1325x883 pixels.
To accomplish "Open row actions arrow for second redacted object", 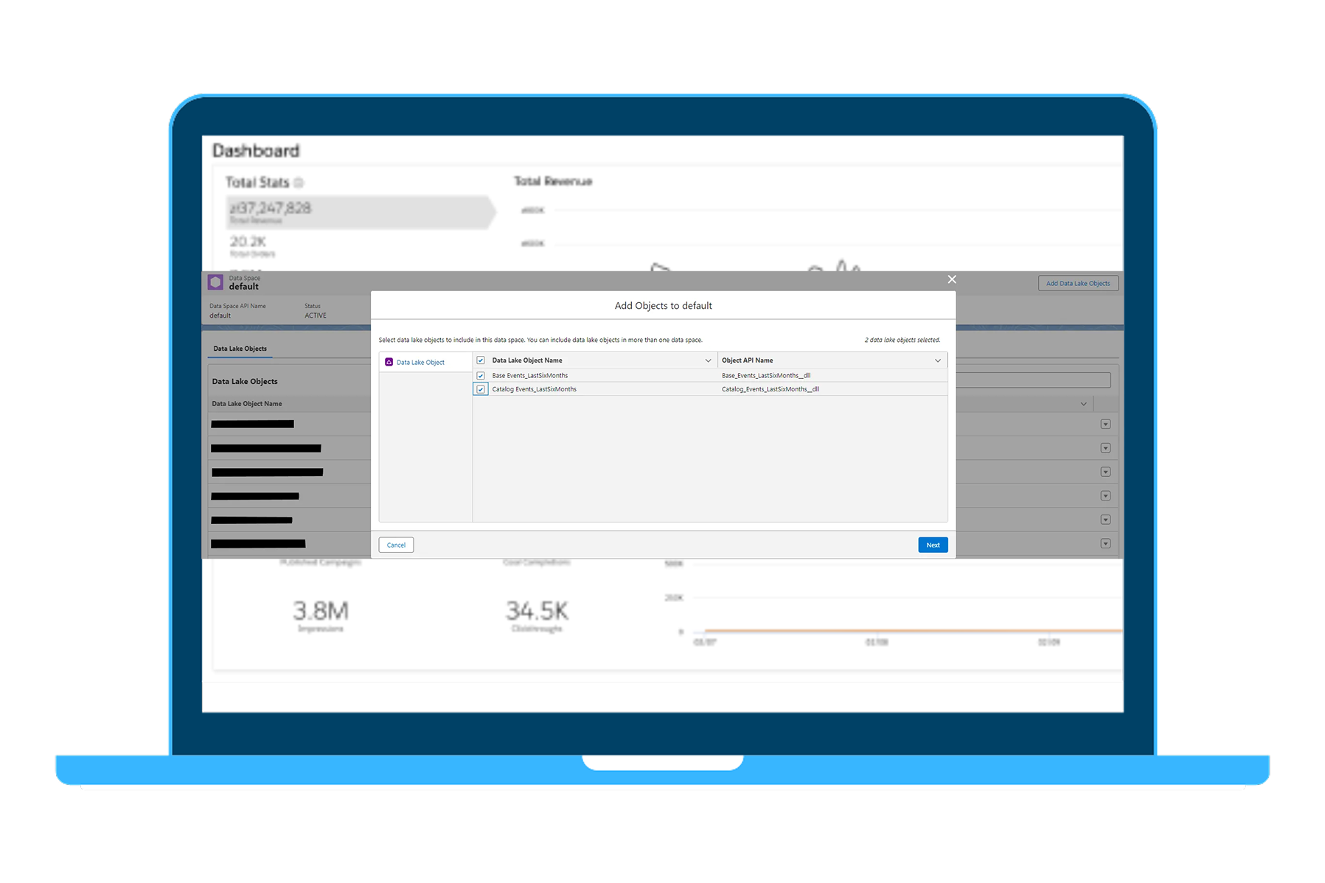I will point(1105,448).
